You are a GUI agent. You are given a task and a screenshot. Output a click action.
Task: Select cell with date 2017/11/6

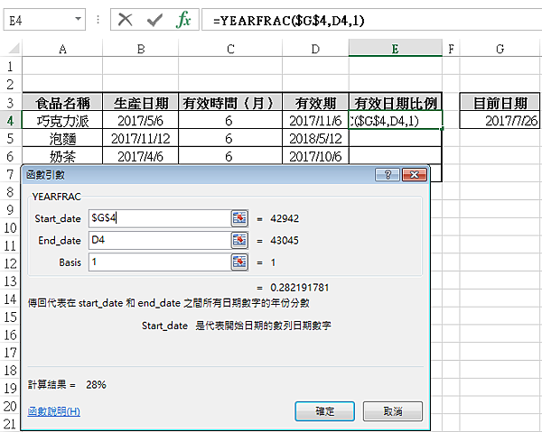click(315, 121)
